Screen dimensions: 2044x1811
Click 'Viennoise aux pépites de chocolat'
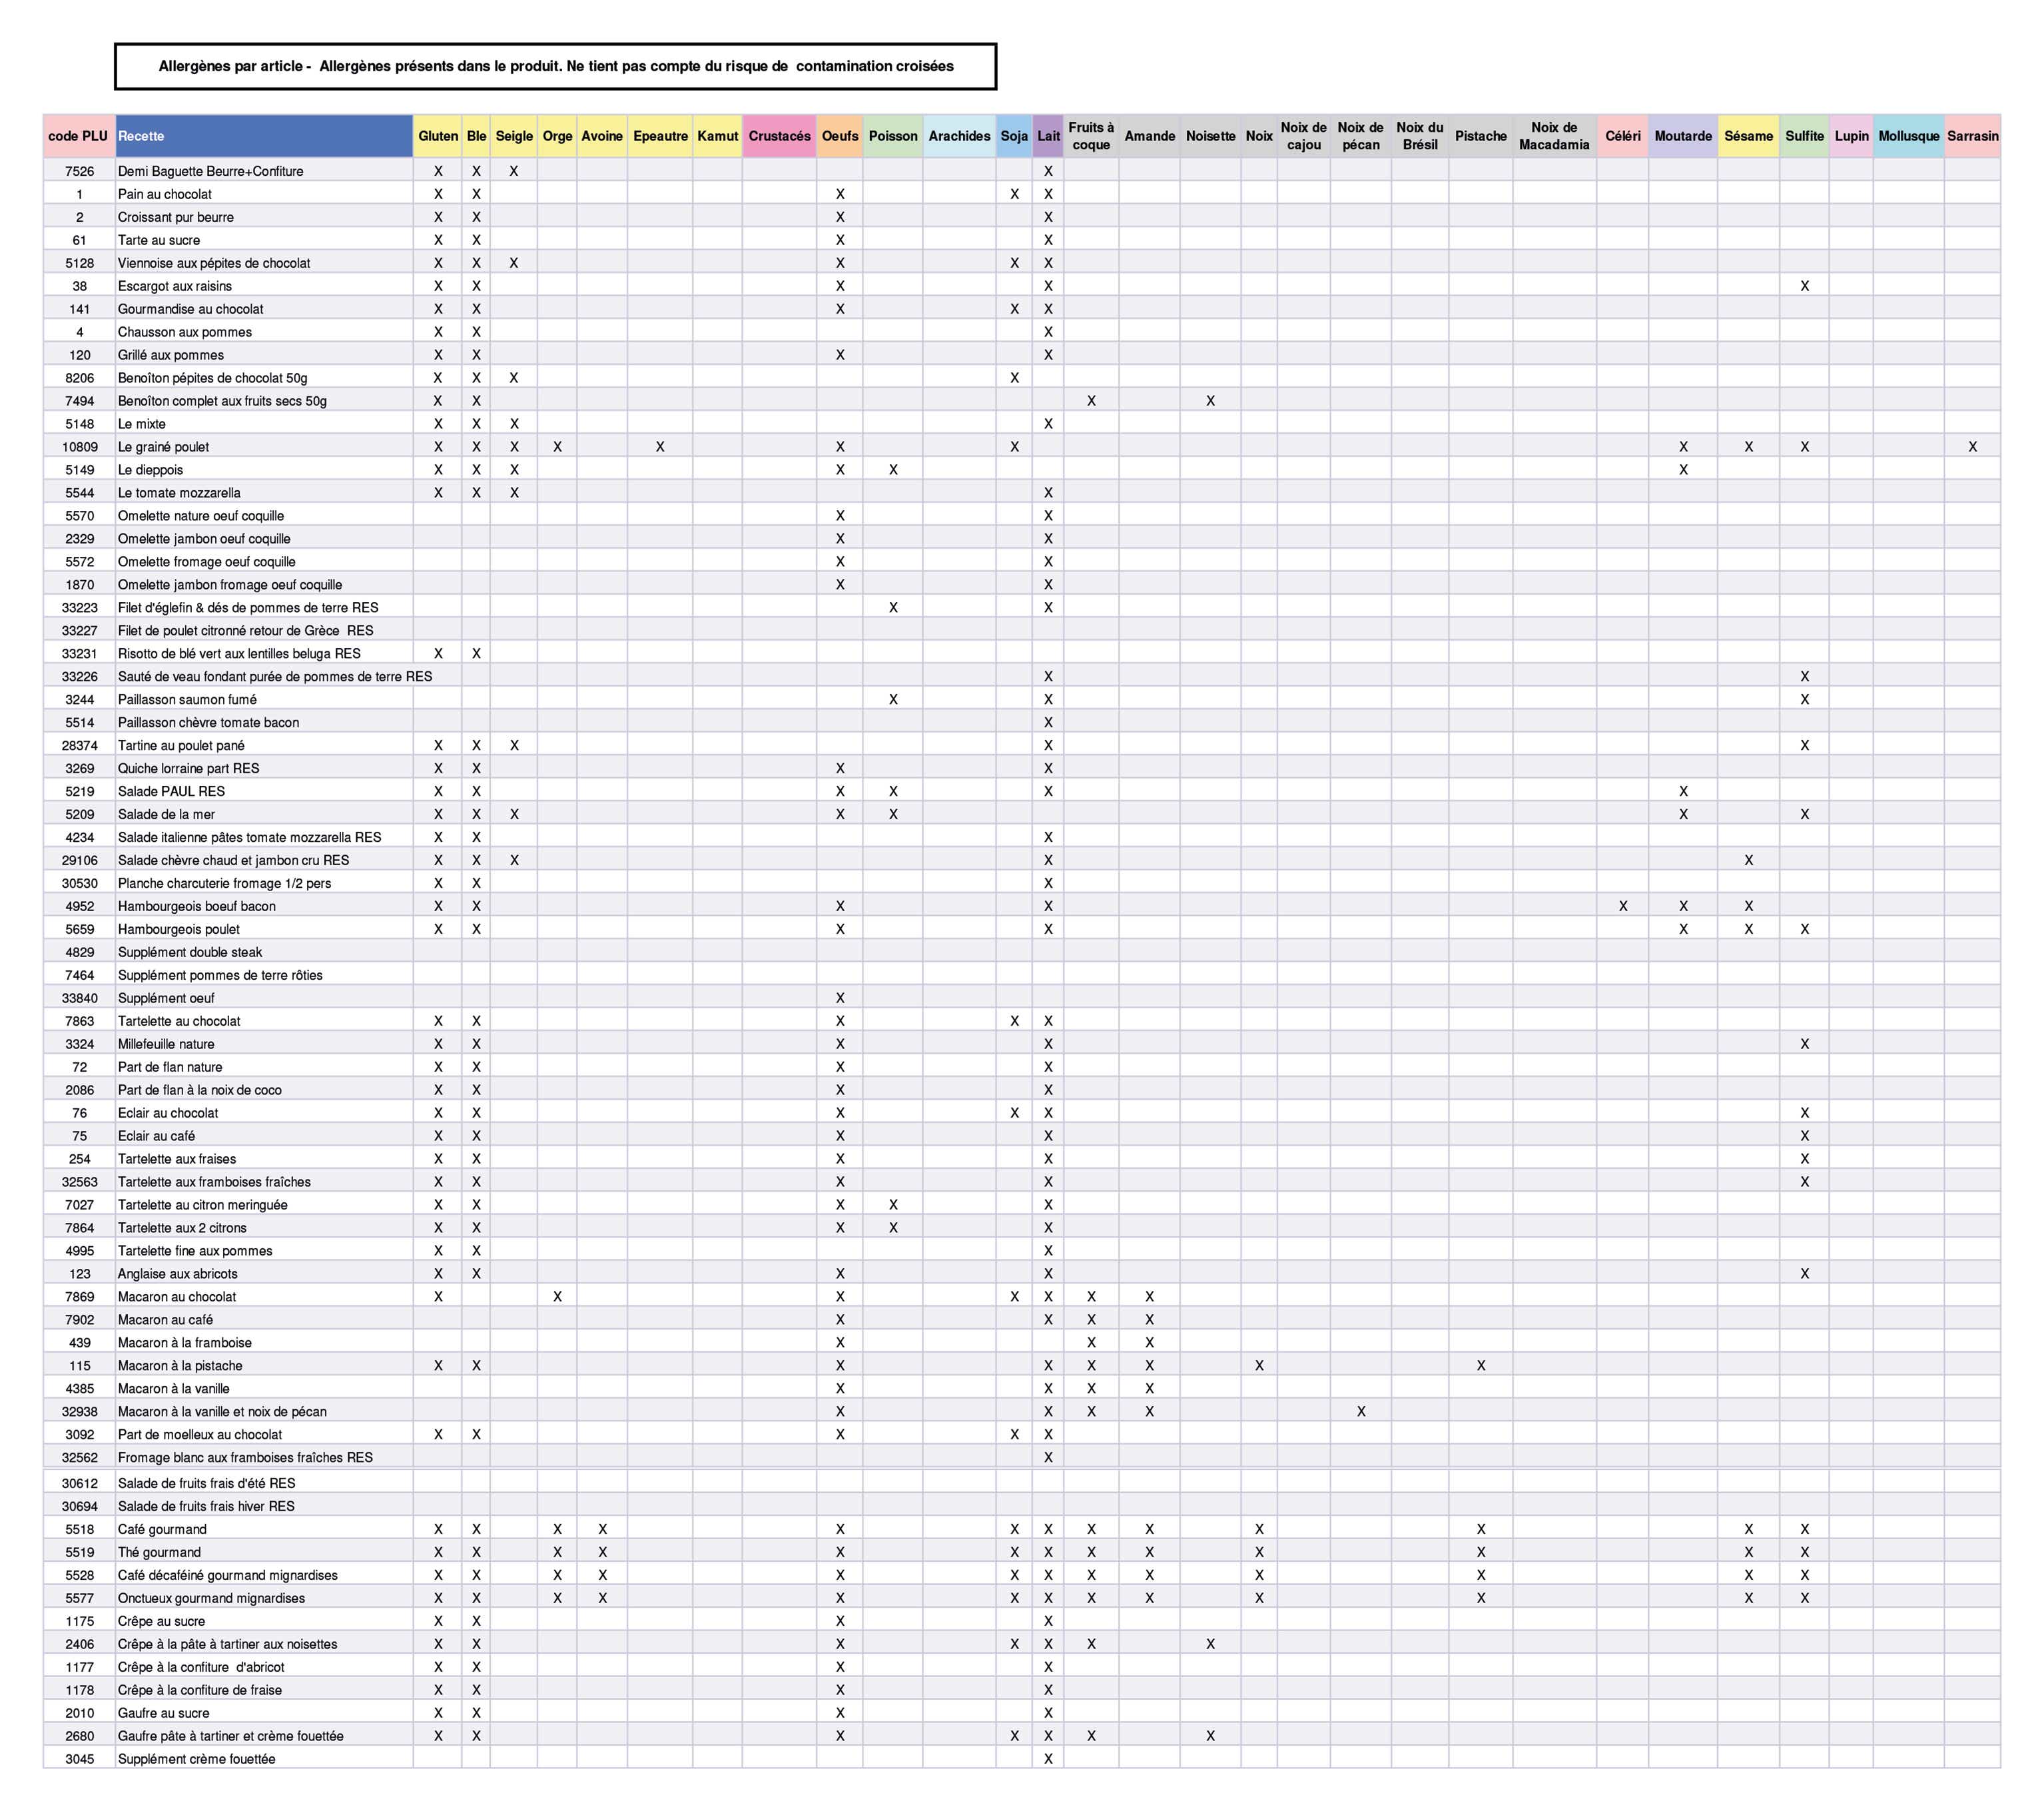[x=214, y=263]
